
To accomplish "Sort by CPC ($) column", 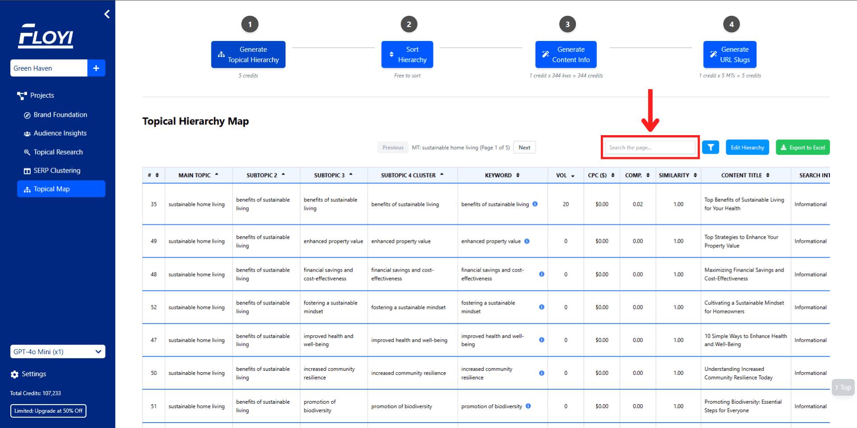I will point(602,175).
